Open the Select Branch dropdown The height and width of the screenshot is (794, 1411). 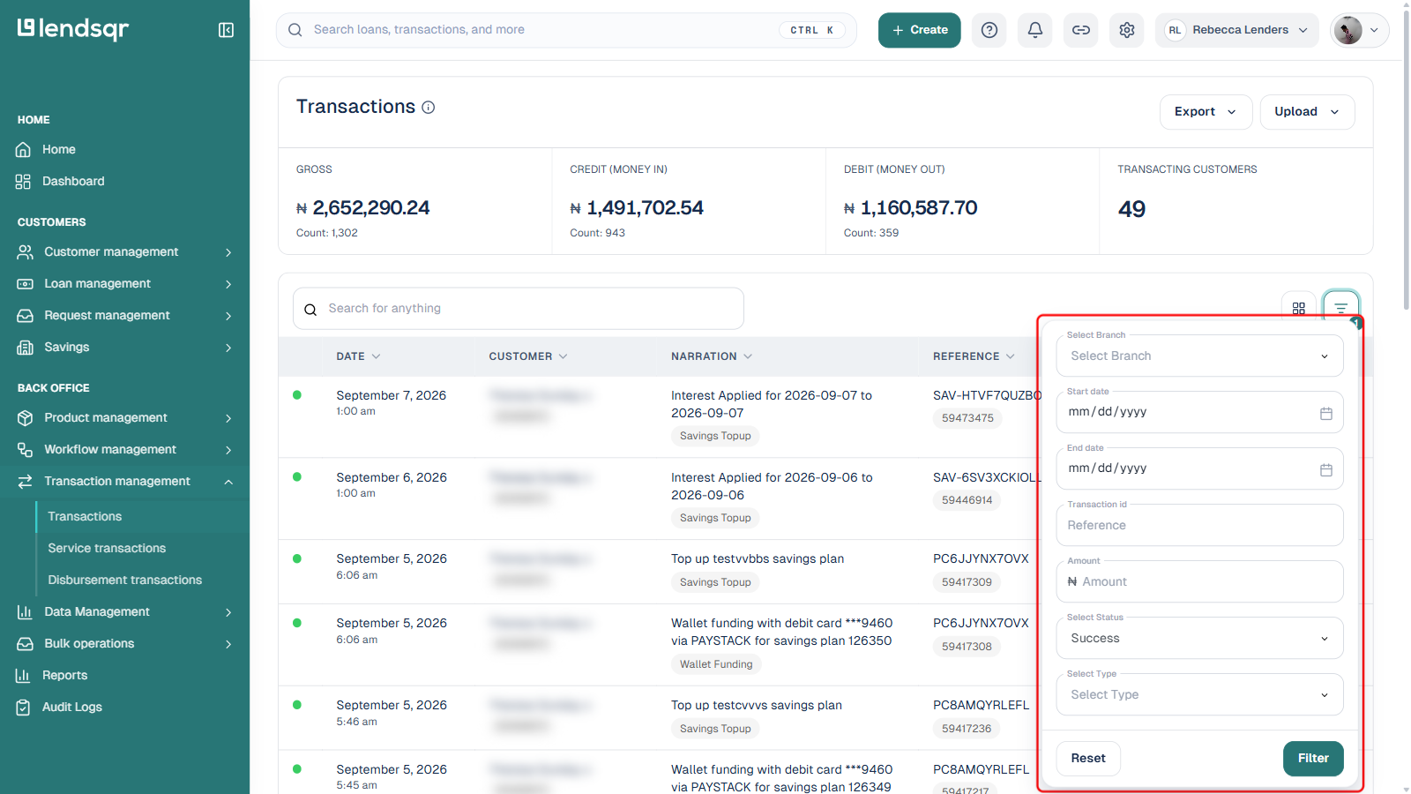pos(1199,356)
